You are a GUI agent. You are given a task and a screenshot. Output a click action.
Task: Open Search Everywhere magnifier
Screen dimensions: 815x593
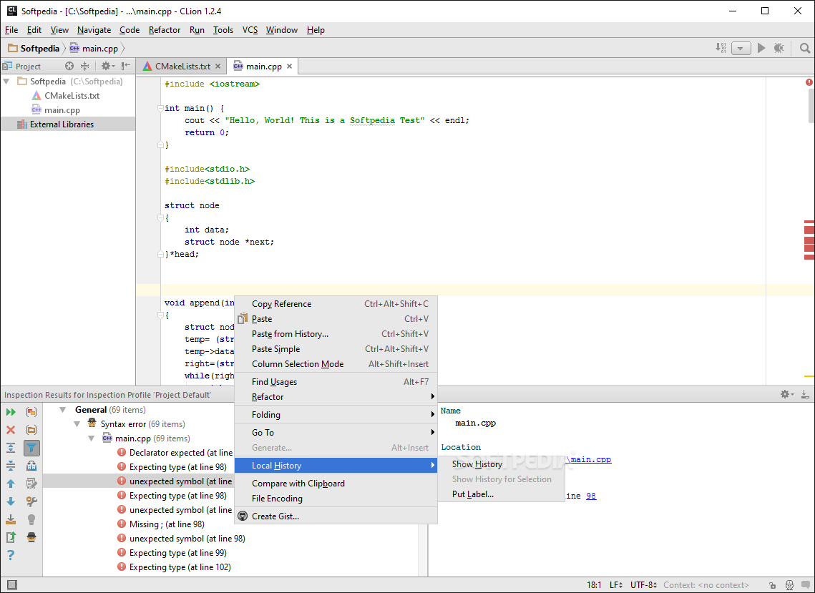[804, 49]
